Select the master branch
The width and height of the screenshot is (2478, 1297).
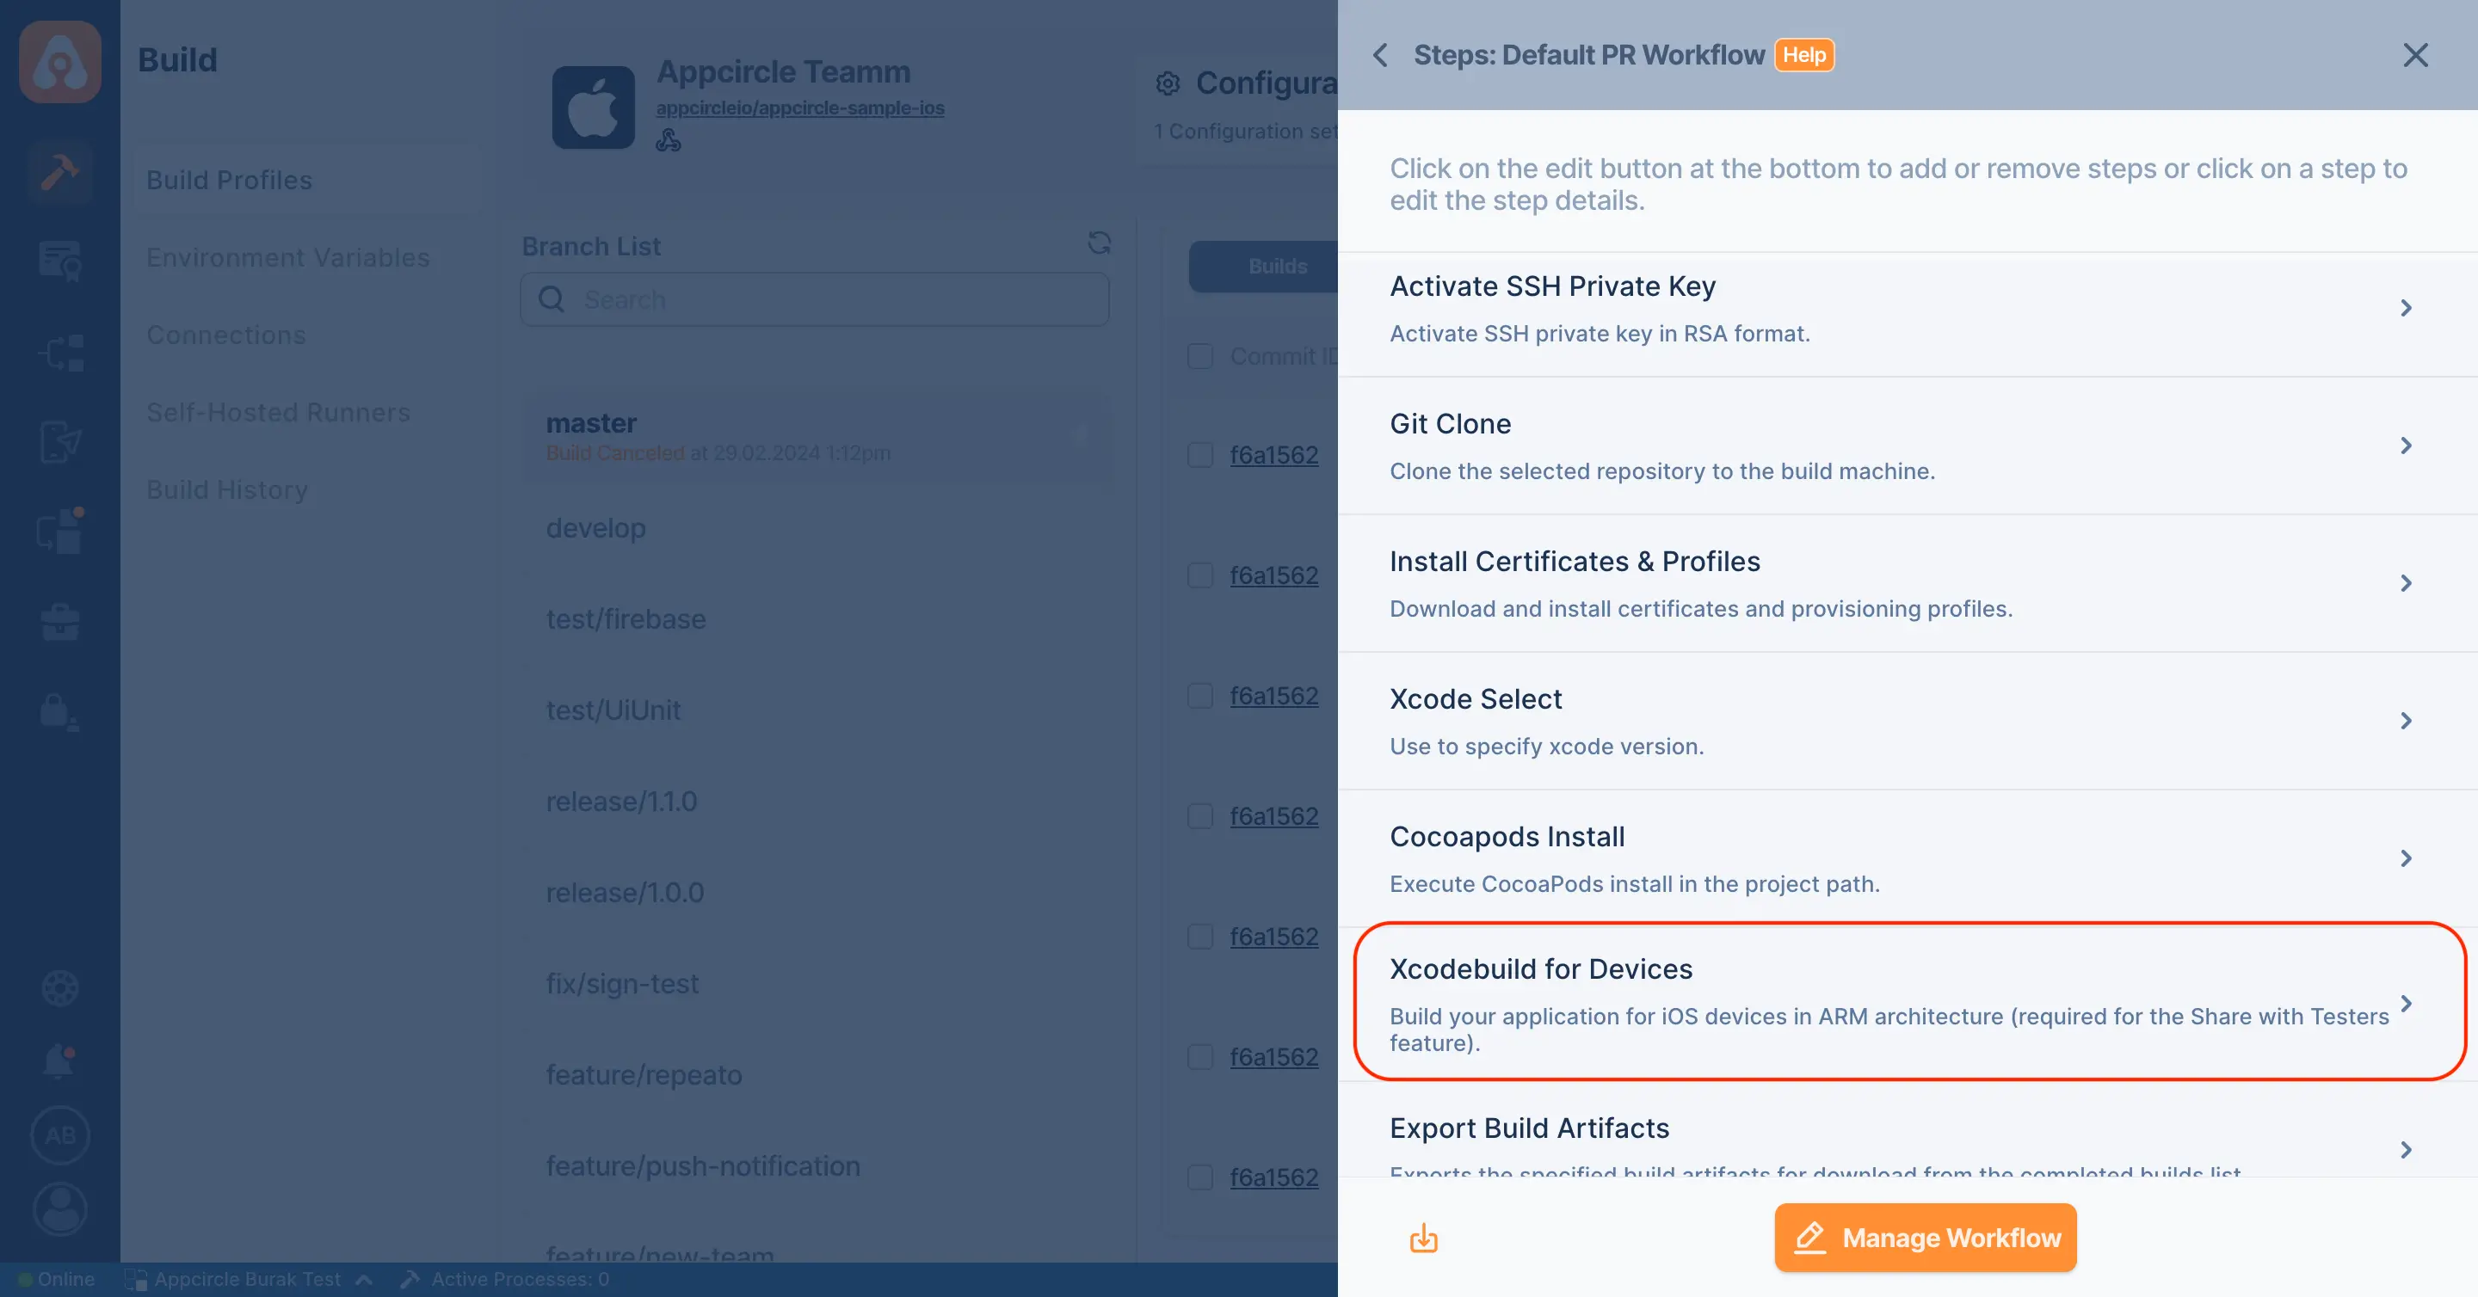817,437
